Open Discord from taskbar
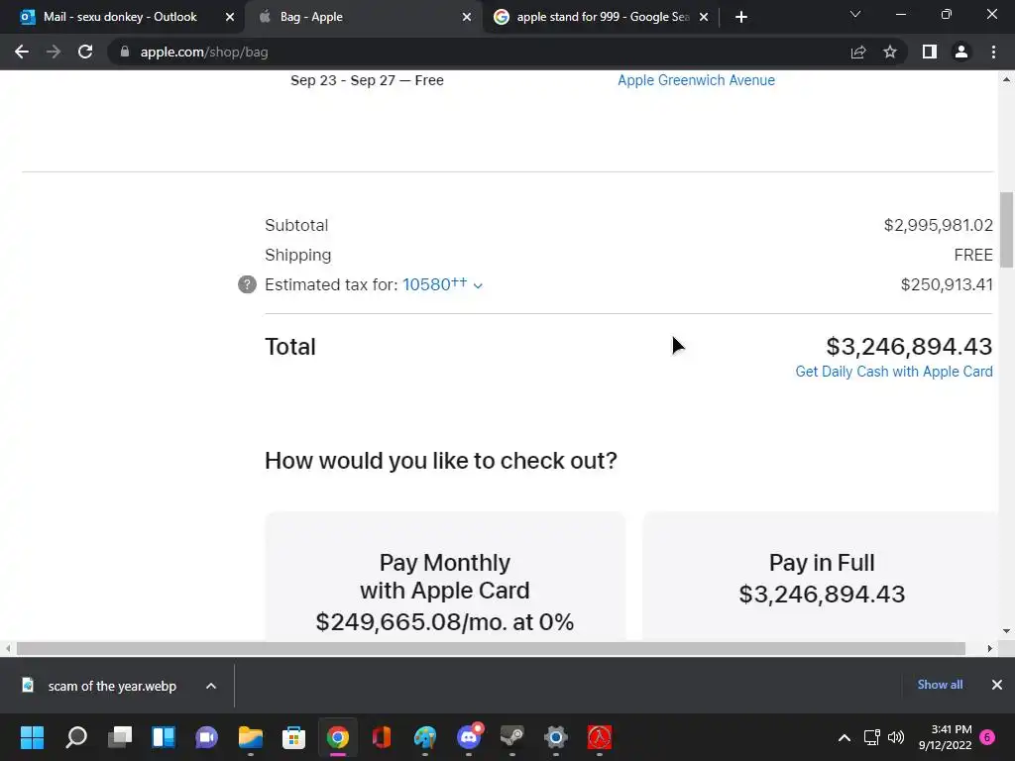1015x761 pixels. 469,737
